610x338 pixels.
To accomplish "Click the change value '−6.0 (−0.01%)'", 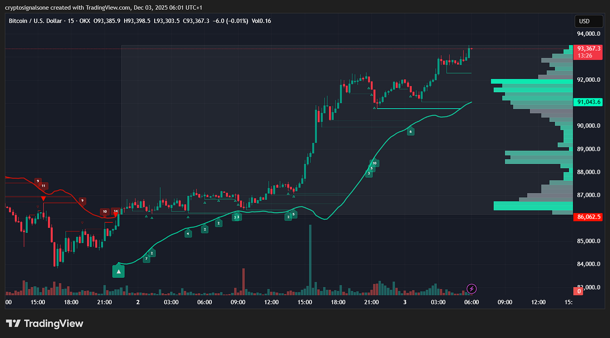I will coord(230,21).
